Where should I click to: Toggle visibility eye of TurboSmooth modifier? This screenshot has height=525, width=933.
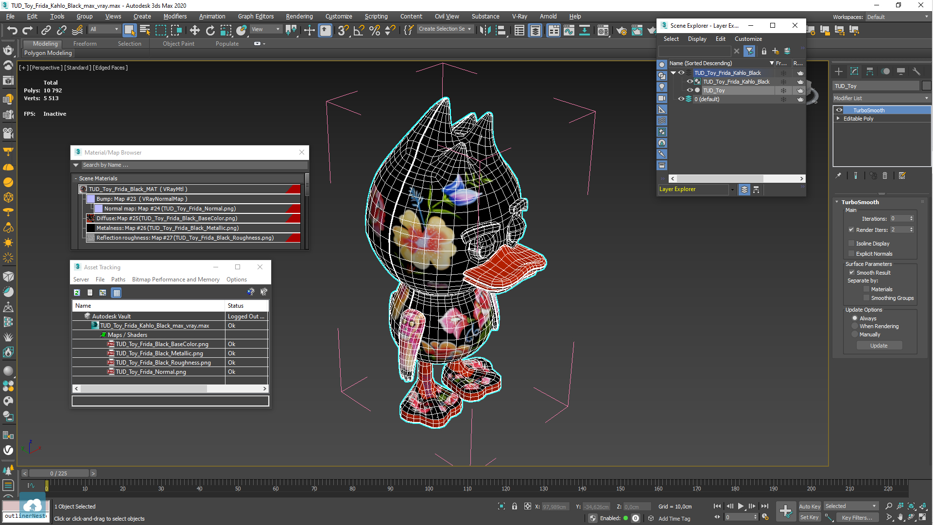[x=839, y=110]
